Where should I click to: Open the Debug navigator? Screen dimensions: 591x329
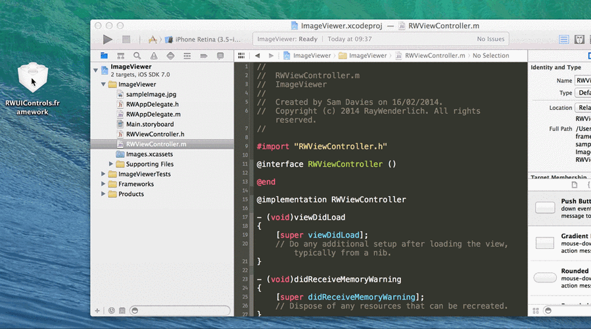[187, 56]
